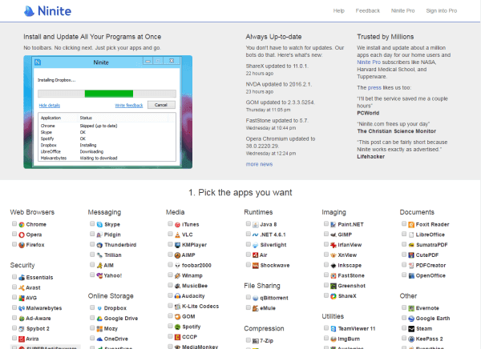Image resolution: width=481 pixels, height=349 pixels.
Task: Click the PDFCreator label
Action: pos(430,266)
